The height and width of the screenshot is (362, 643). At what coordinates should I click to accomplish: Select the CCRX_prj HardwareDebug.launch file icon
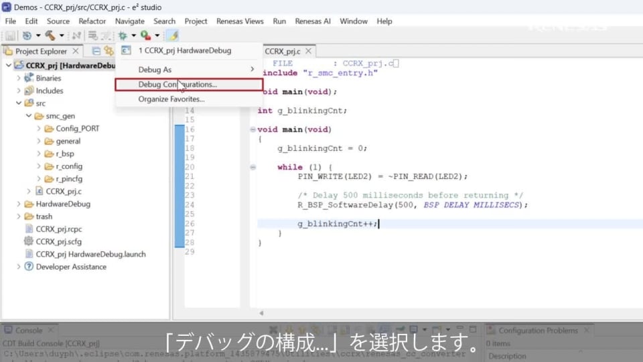[x=29, y=254]
